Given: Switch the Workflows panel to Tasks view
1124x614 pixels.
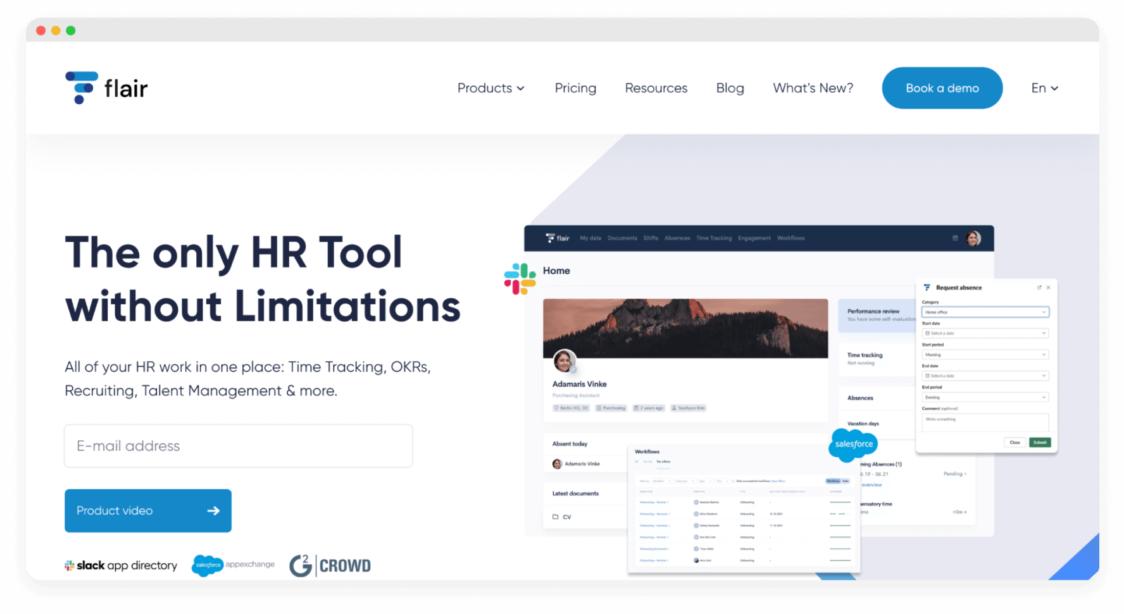Looking at the screenshot, I should pyautogui.click(x=846, y=481).
